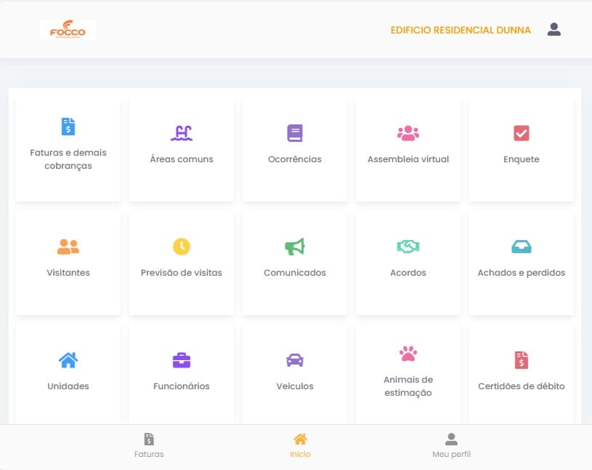
Task: Open the Faturas e demais cobranças invoice icon
Action: pyautogui.click(x=68, y=127)
